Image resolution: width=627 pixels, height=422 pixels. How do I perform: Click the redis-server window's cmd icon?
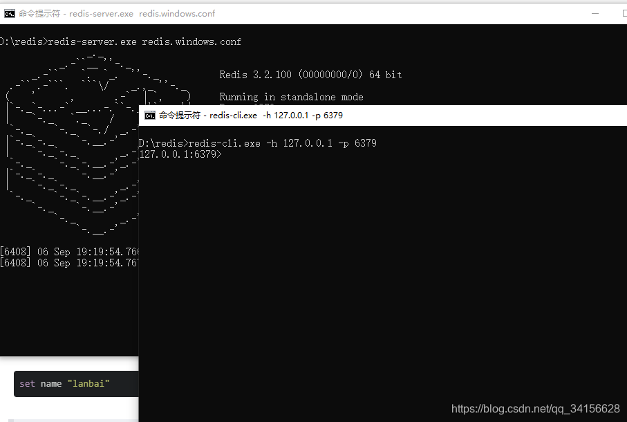[9, 14]
